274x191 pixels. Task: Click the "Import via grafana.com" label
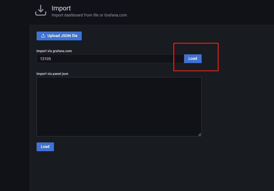(54, 51)
